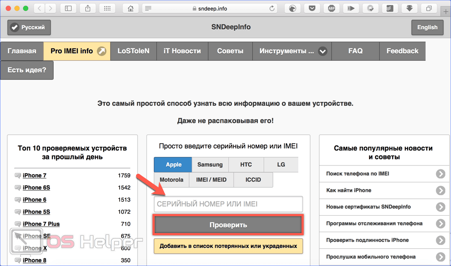Click the Есть идея? button
Viewport: 451px width, 266px height.
27,70
